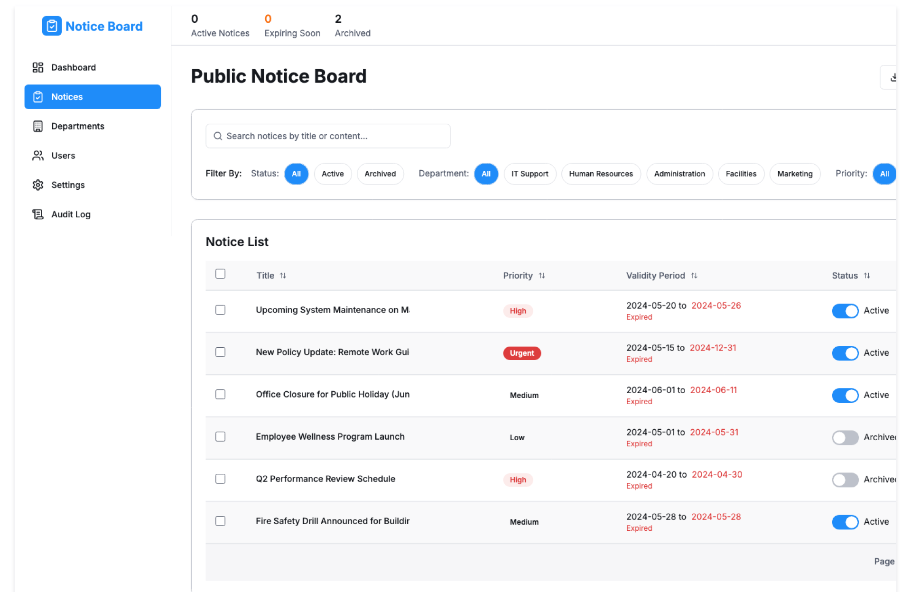Filter status by Archived

(x=380, y=174)
